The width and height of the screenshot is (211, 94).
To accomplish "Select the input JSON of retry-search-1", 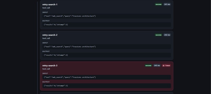I will pyautogui.click(x=107, y=16).
